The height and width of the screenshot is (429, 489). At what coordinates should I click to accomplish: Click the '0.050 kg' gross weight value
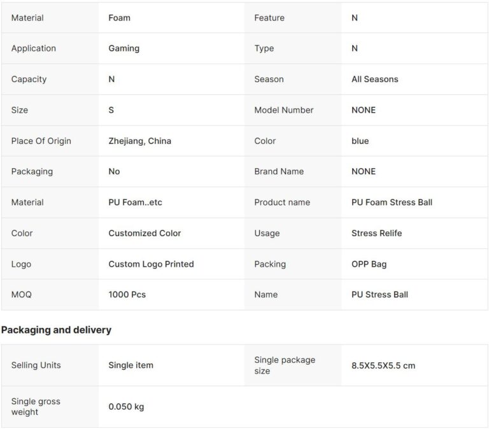[126, 407]
